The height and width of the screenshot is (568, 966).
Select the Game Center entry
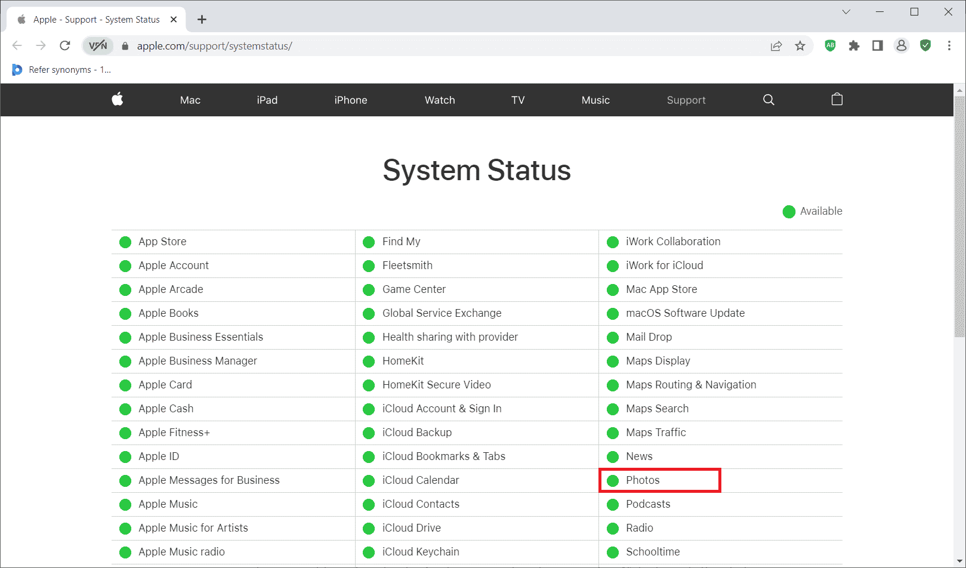(x=414, y=289)
